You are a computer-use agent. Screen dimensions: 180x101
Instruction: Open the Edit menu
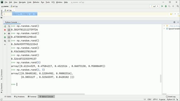(x=10, y=2)
